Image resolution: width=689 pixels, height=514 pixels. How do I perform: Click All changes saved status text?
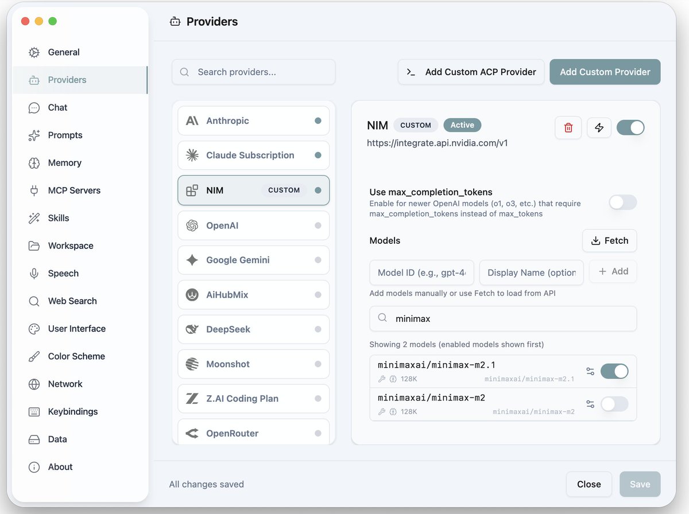click(207, 484)
